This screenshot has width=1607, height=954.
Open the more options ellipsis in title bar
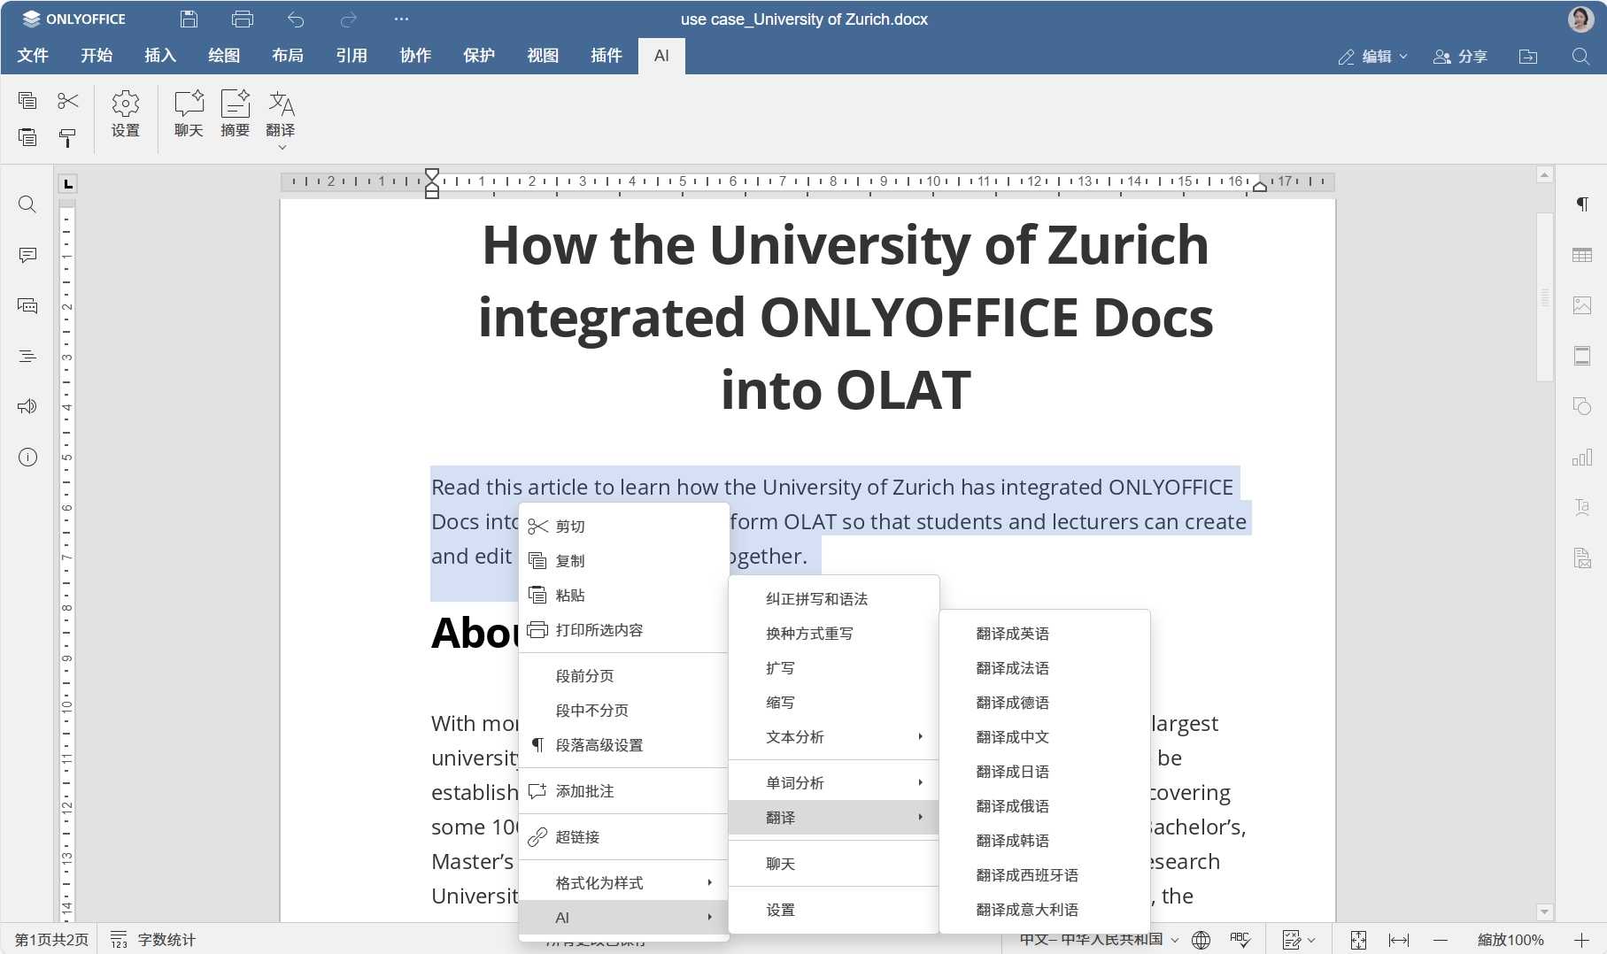click(x=402, y=19)
